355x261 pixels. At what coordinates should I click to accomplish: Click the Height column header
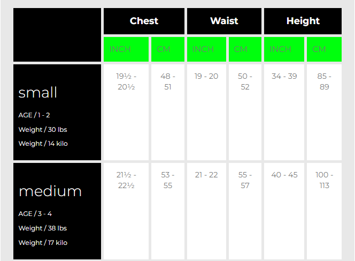pyautogui.click(x=303, y=21)
